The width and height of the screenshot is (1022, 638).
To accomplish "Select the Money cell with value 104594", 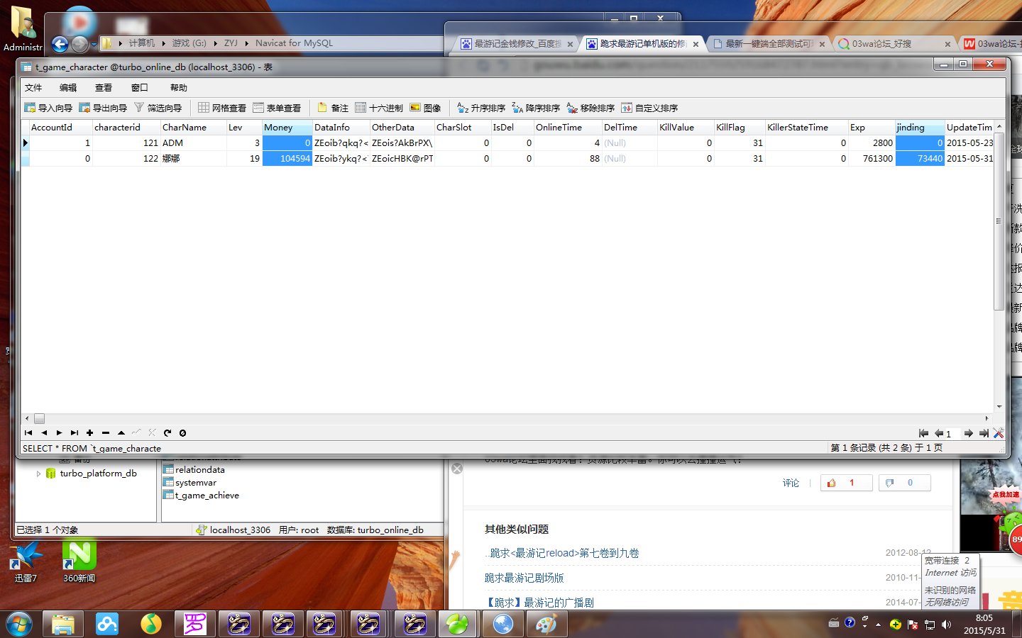I will point(287,159).
